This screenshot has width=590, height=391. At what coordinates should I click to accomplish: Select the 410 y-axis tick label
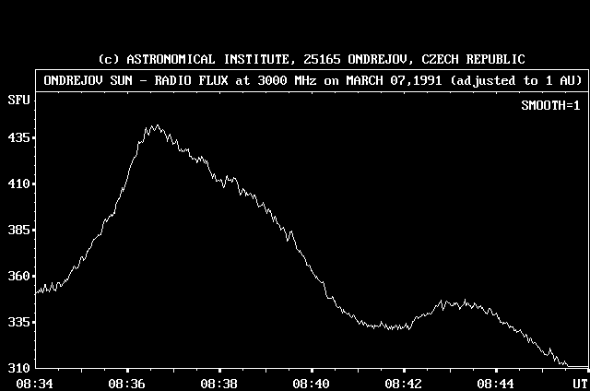pos(18,184)
